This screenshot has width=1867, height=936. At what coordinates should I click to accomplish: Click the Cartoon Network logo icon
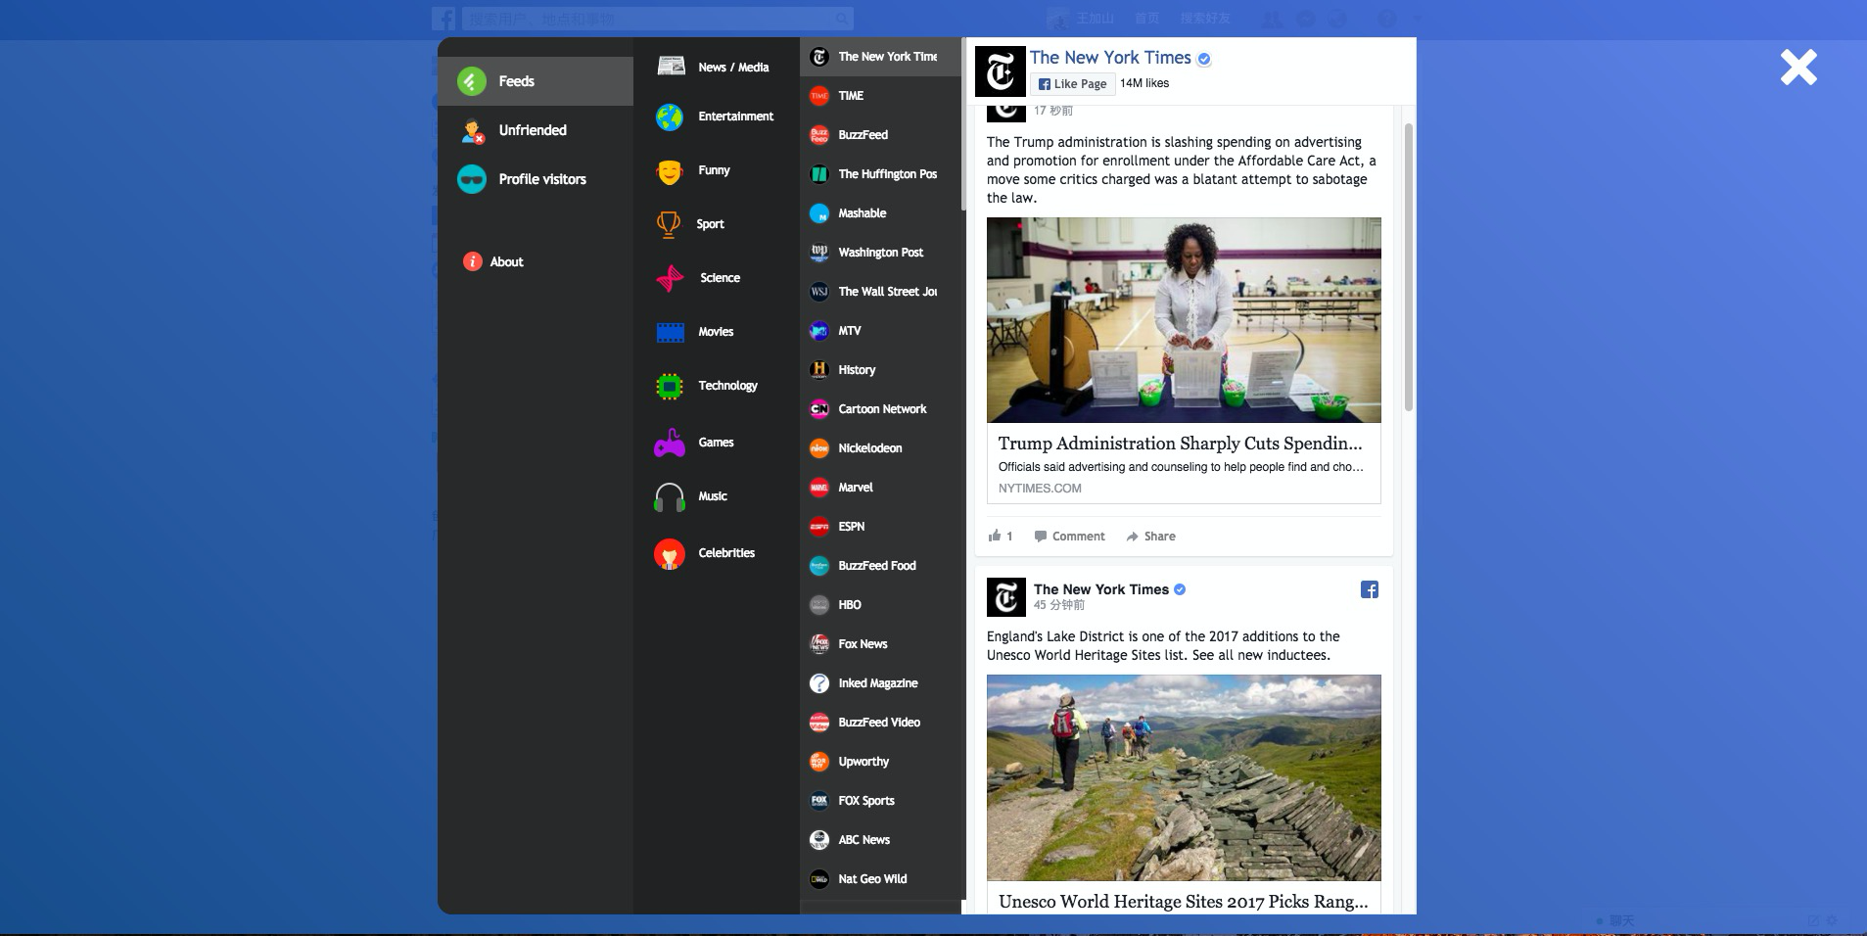click(819, 409)
